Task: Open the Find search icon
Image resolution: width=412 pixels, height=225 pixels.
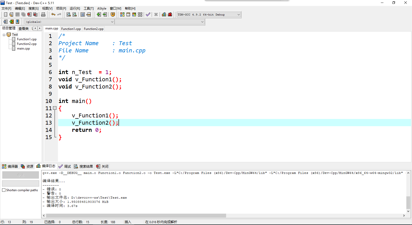Action: point(69,14)
